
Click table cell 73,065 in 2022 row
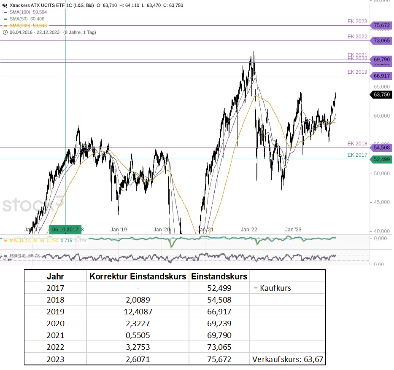click(x=219, y=347)
